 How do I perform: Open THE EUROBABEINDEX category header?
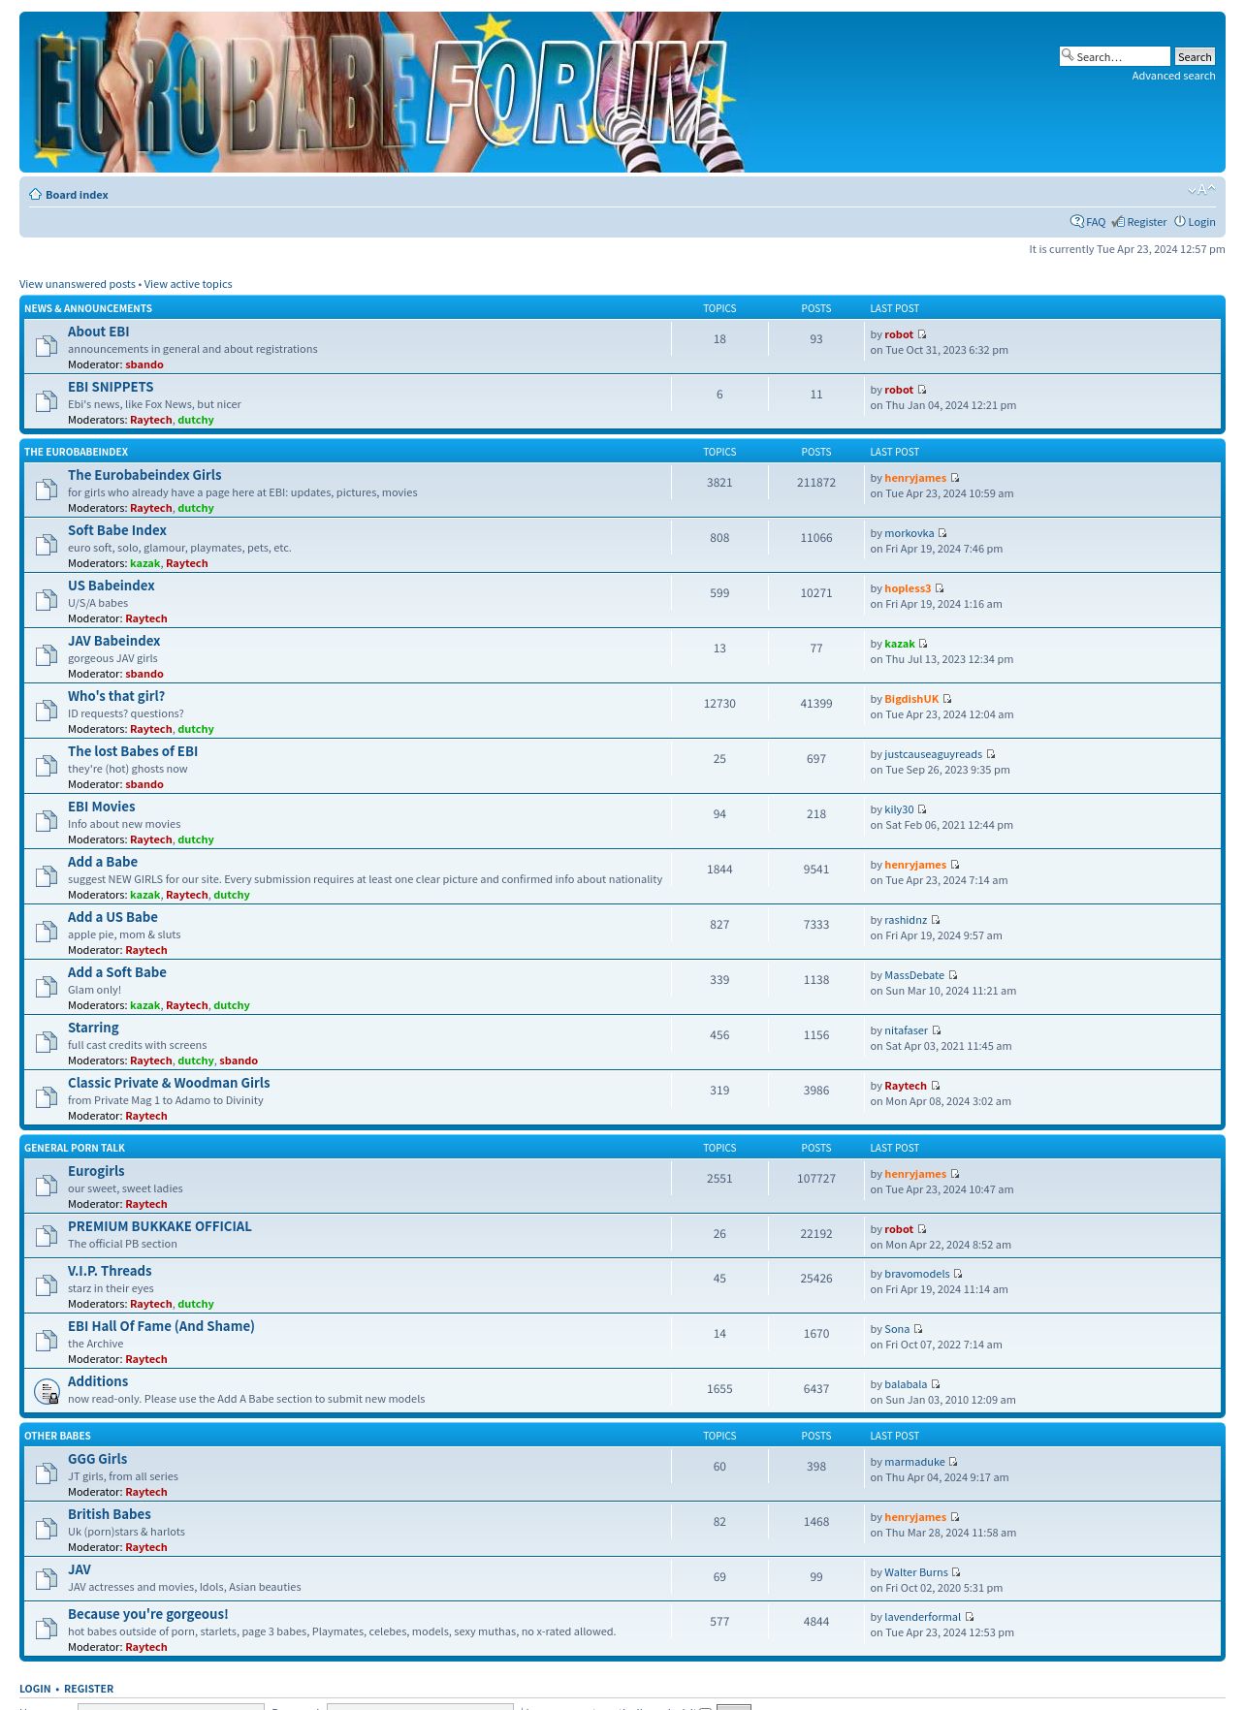point(76,452)
